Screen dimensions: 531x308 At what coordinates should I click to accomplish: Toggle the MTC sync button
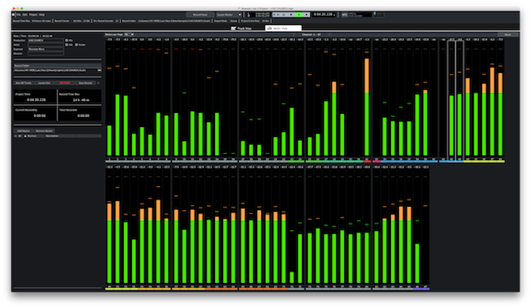pos(344,15)
